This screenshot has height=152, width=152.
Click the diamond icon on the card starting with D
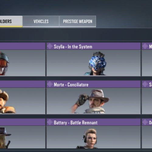tap(145, 122)
